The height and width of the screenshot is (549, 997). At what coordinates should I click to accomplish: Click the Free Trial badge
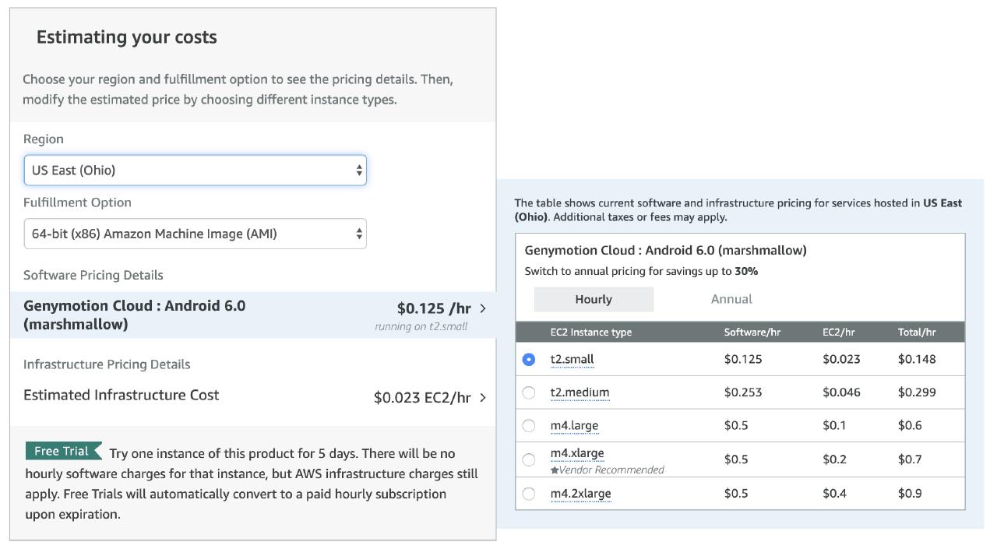[x=63, y=451]
